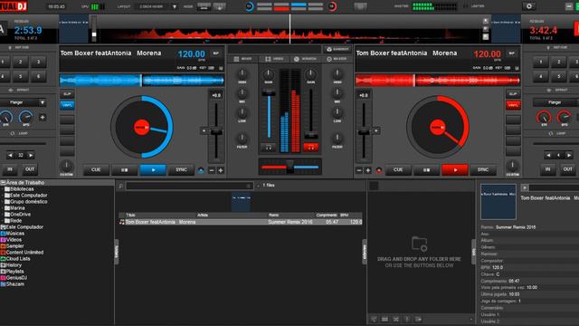This screenshot has height=326, width=579.
Task: Click play on the right red deck
Action: (x=455, y=170)
